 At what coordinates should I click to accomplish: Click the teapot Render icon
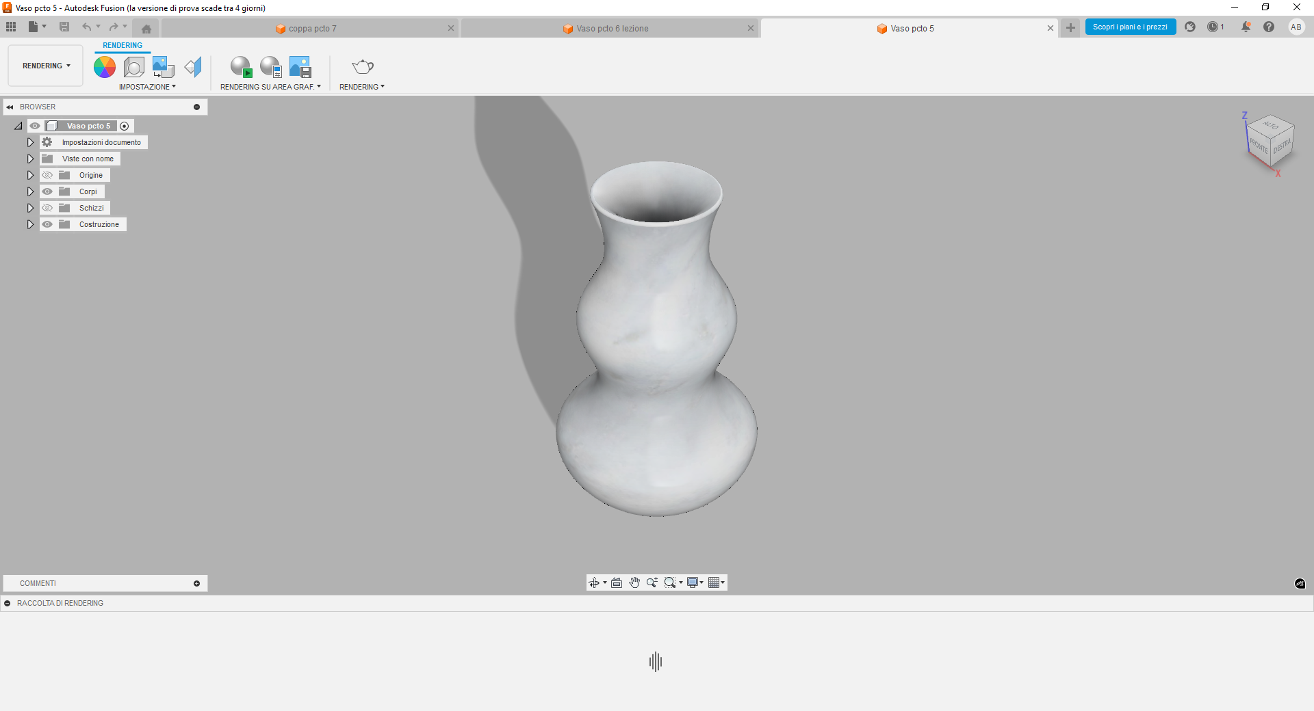(x=362, y=67)
